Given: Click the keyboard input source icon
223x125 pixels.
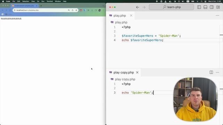Looking at the screenshot, I should tap(188, 1).
